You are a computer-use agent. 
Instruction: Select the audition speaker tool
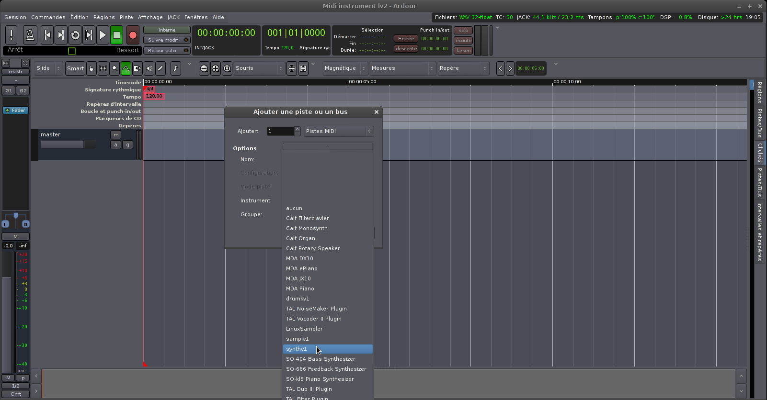[149, 68]
